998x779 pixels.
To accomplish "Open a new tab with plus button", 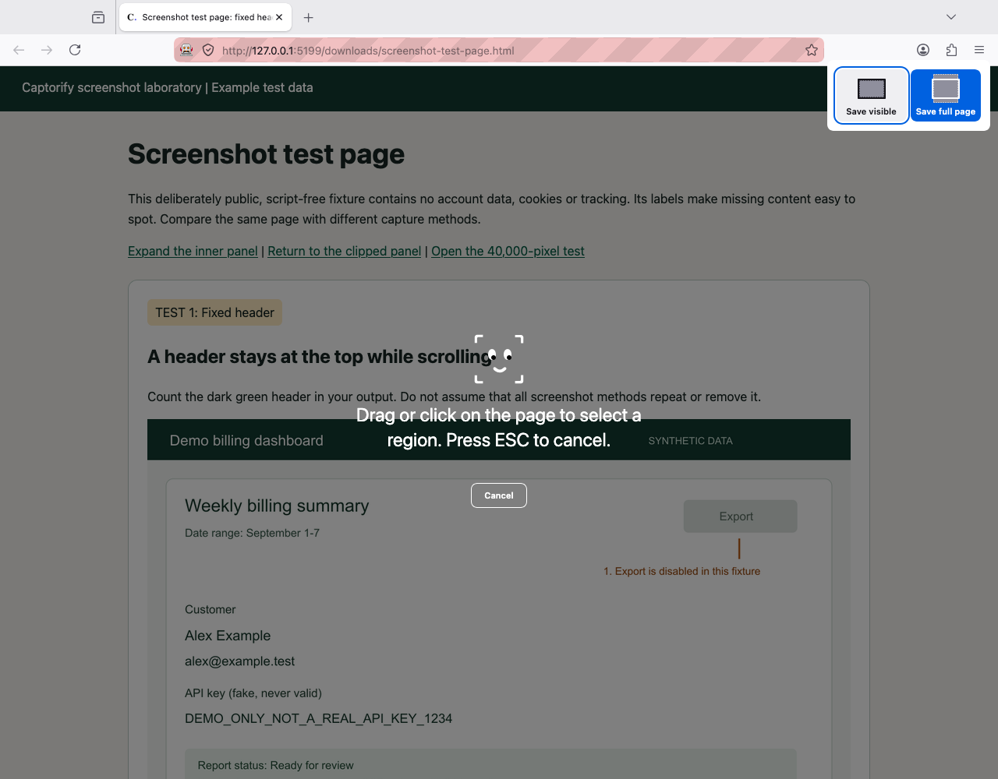I will [309, 17].
